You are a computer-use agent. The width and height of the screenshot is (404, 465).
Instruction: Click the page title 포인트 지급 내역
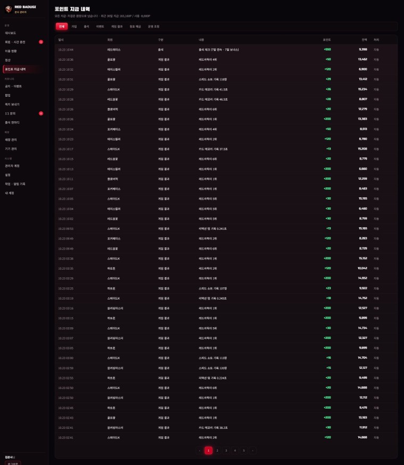point(72,9)
